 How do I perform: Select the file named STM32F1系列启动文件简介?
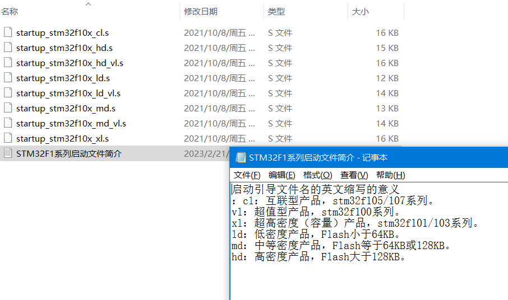tap(69, 153)
